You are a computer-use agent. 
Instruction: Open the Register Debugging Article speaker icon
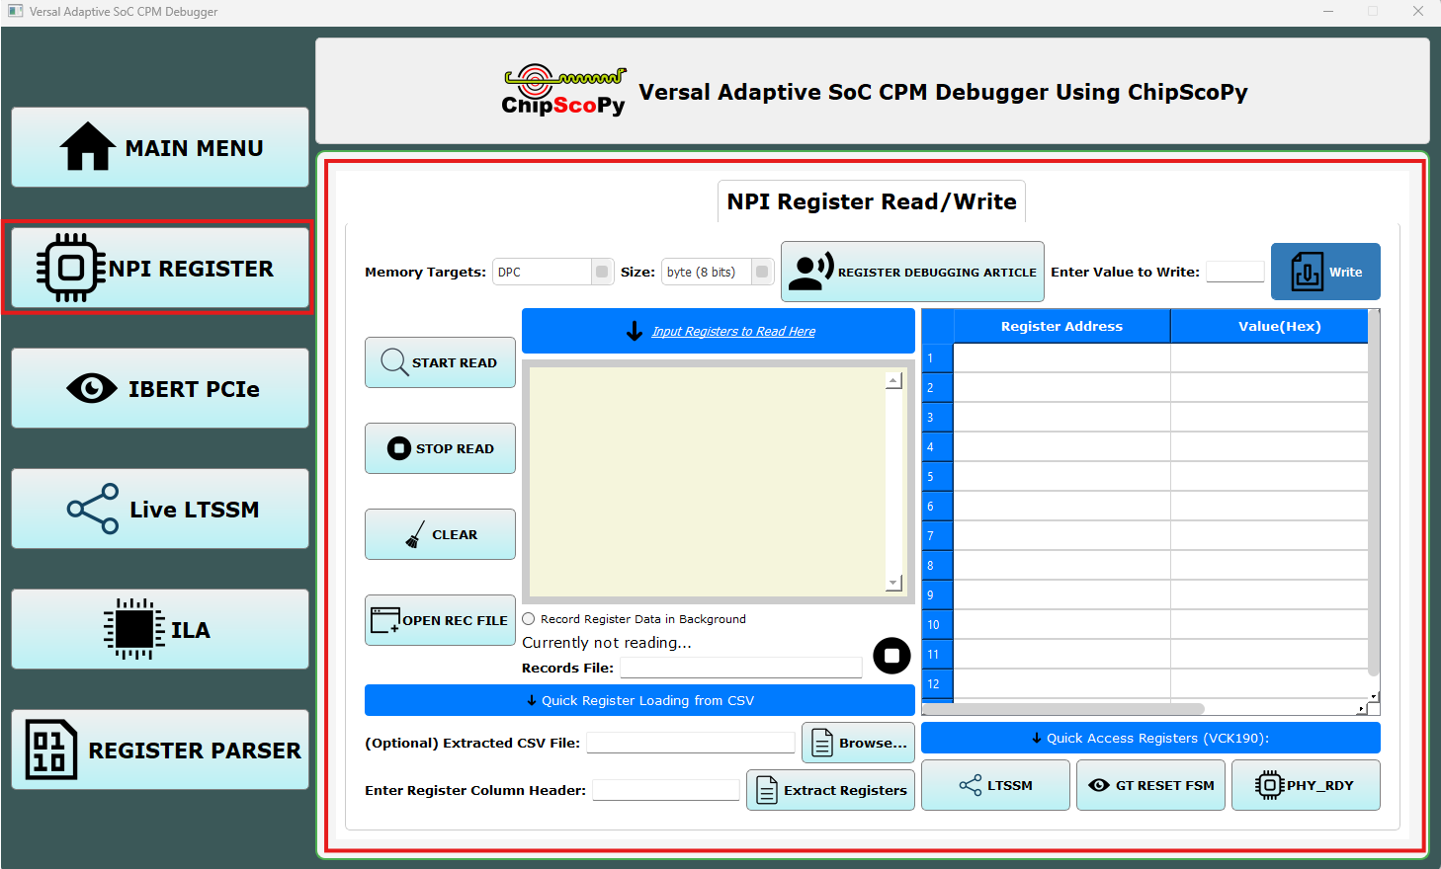click(810, 271)
